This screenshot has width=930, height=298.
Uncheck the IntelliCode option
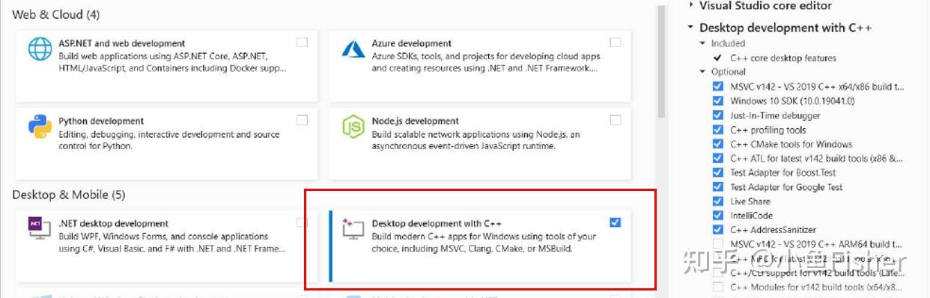[718, 216]
